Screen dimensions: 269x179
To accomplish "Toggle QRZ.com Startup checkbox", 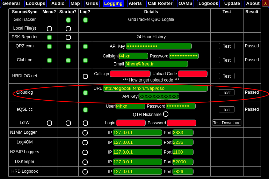I will pos(68,47).
